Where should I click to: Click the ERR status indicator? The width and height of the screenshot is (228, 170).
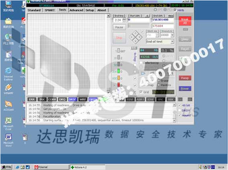[x=32, y=99]
